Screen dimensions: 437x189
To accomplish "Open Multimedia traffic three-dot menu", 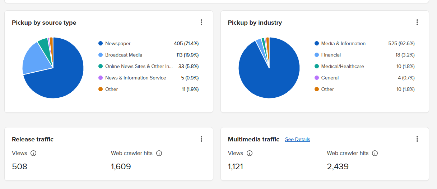I will click(417, 139).
